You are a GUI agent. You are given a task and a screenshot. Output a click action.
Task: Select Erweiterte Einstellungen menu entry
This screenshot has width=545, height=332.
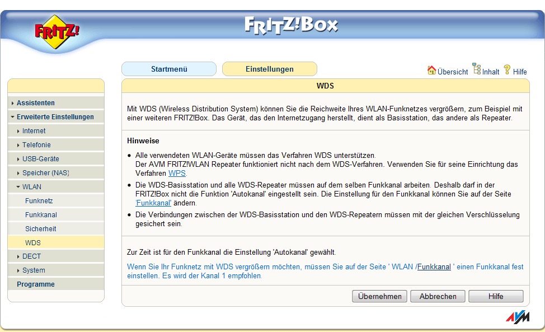[x=55, y=117]
